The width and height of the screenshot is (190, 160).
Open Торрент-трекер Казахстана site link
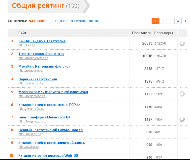41,54
